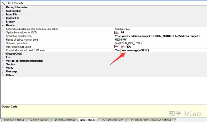Select 'Control allocation to self RAM area' property
This screenshot has height=122, width=207.
[25, 50]
